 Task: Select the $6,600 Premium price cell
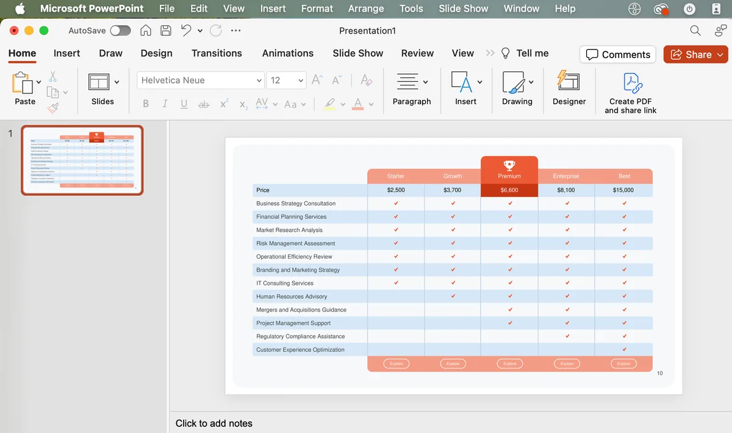[509, 190]
